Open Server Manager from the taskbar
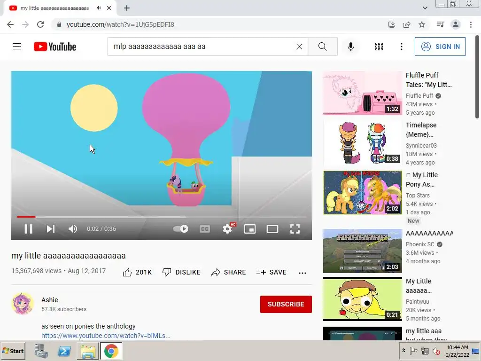 point(41,351)
